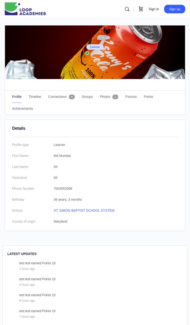View the Achievements tab

22,108
